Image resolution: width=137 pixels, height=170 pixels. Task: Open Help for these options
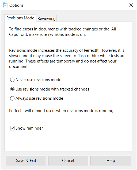pos(111,161)
